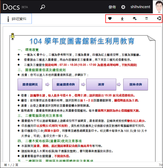Click the 圖書館網頁 box in the flow diagram

click(x=30, y=84)
